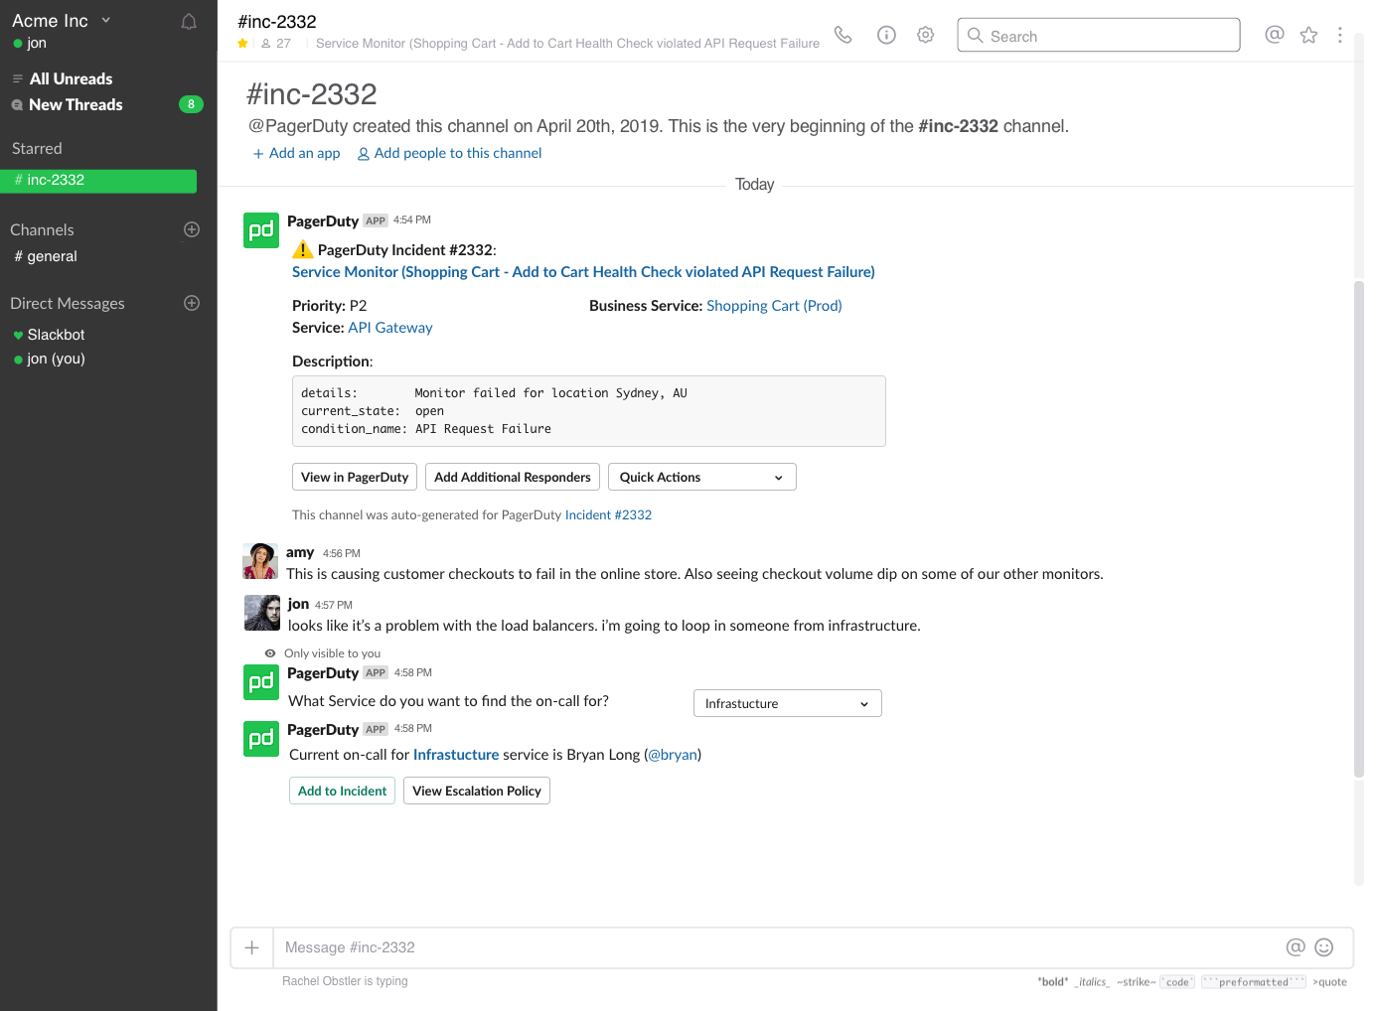1378x1011 pixels.
Task: Click the message scrollbar
Action: click(x=1358, y=526)
